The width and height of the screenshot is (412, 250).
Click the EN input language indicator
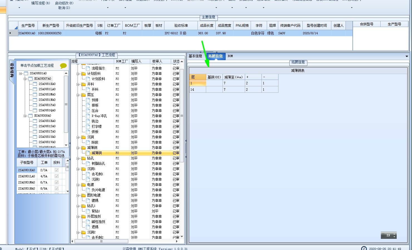pos(388,236)
